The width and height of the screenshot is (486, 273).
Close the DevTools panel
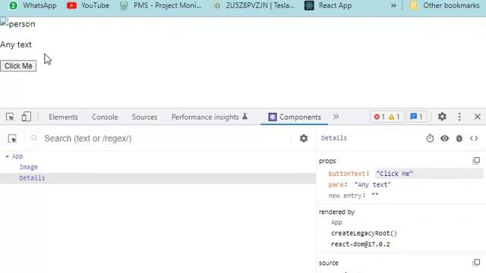coord(478,117)
